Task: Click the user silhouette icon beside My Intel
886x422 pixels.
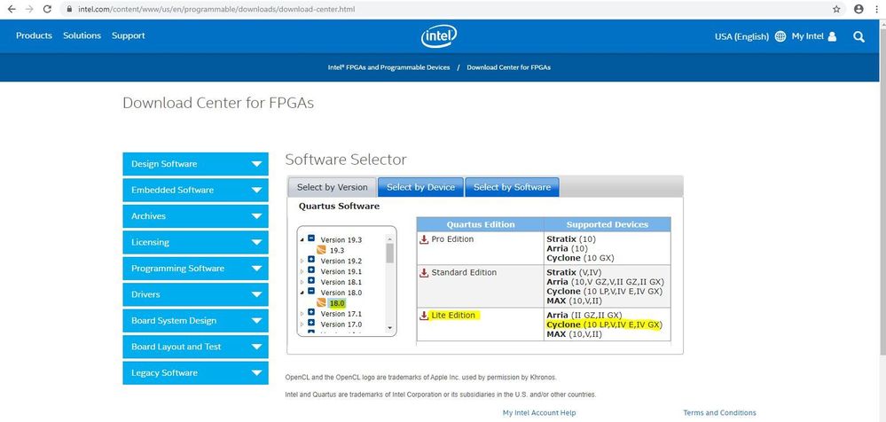Action: tap(832, 36)
